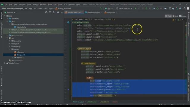This screenshot has width=190, height=107.
Task: Open Resource Manager side tab
Action: [x=1, y=30]
